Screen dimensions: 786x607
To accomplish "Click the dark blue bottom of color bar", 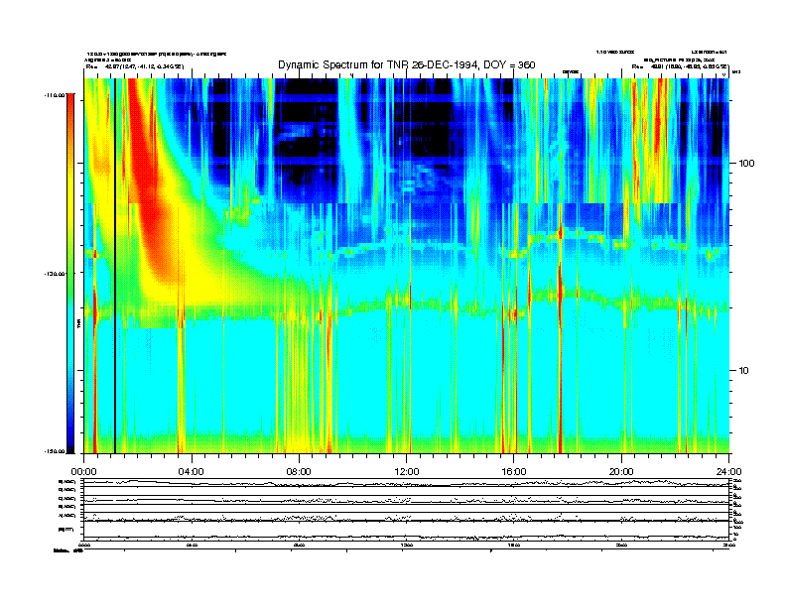I will coord(70,435).
